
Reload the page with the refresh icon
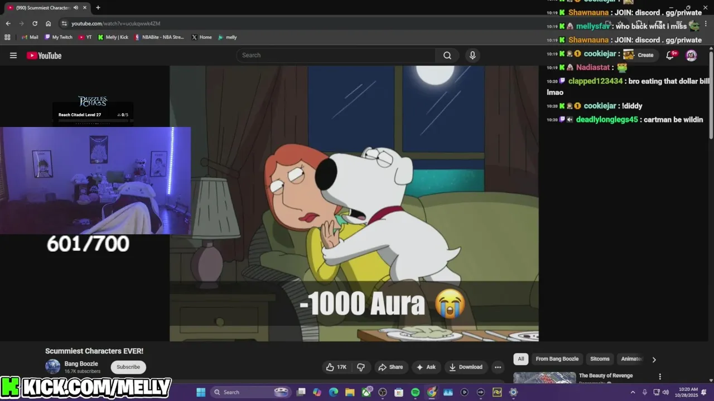(35, 23)
